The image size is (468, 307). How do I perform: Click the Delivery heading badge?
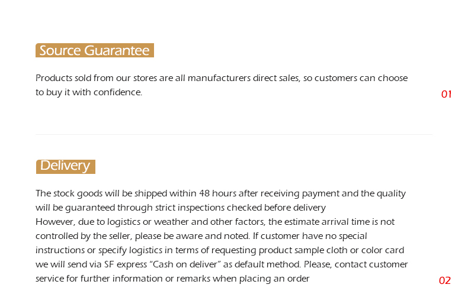(66, 166)
